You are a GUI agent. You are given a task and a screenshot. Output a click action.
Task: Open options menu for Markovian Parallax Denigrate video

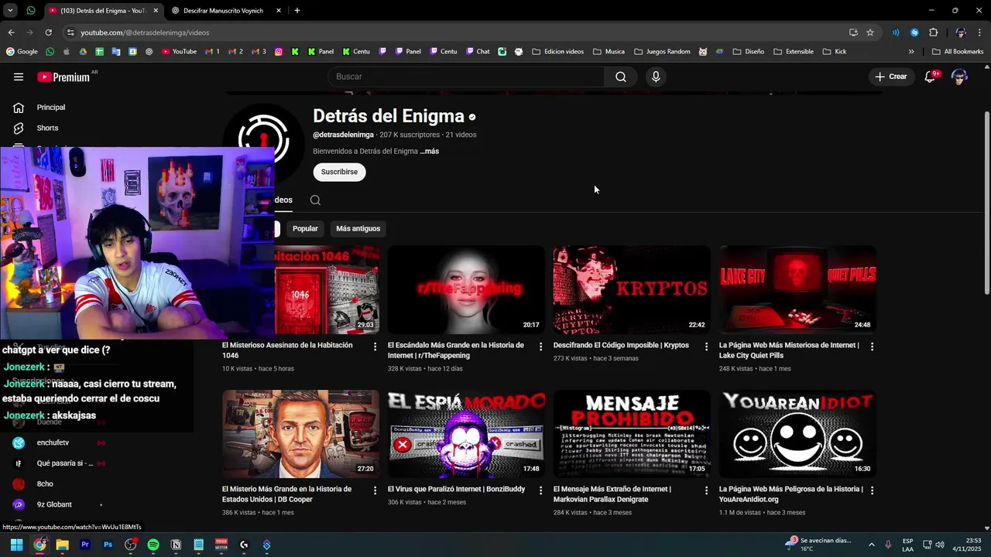pos(706,490)
